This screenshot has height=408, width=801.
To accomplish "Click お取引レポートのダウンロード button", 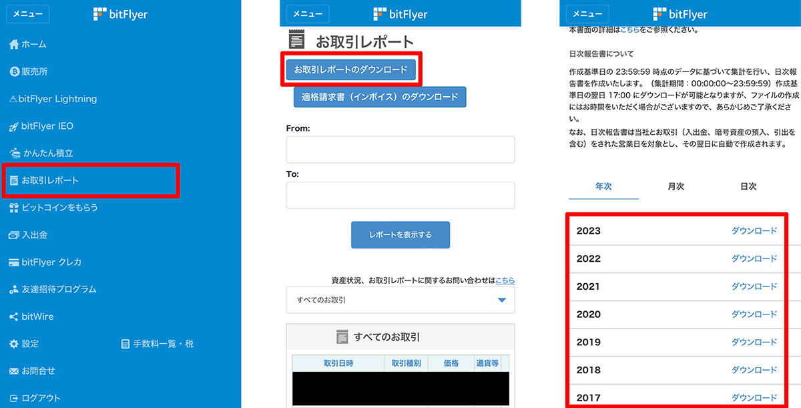I will 351,69.
